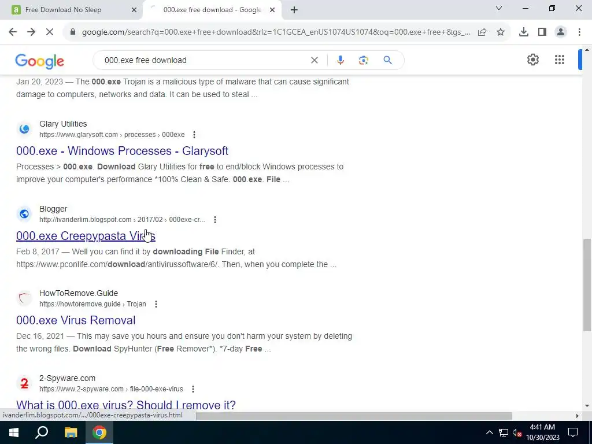Open the HowToRemove.Guide result favicon
Viewport: 592px width, 444px height.
pos(24,298)
